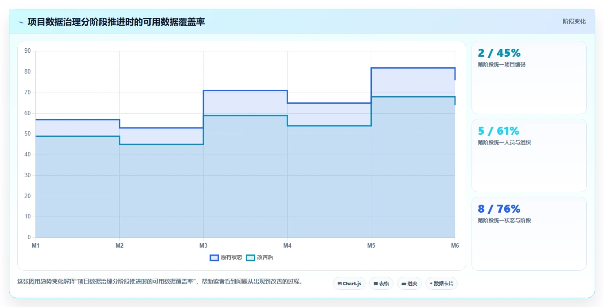Open the 8 / 76% stage card
The image size is (604, 307).
point(529,233)
